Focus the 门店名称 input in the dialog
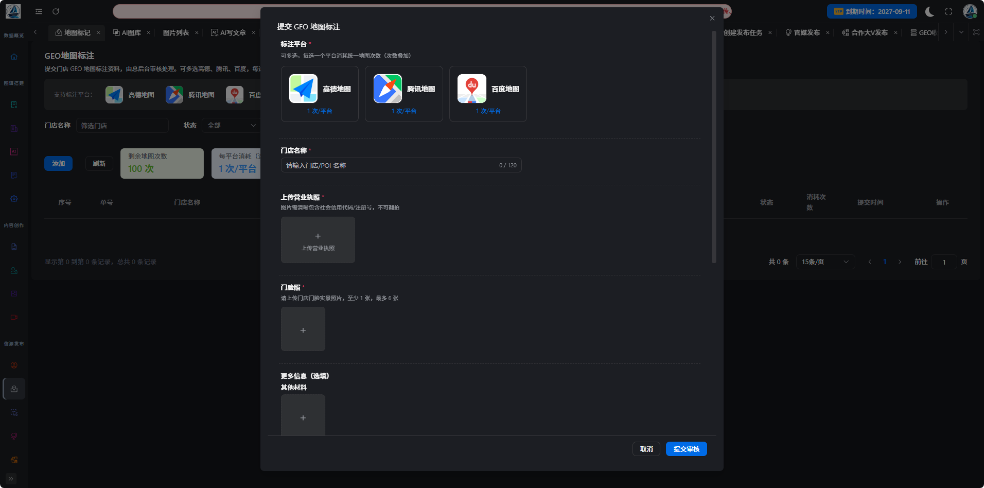This screenshot has height=488, width=984. pyautogui.click(x=401, y=165)
